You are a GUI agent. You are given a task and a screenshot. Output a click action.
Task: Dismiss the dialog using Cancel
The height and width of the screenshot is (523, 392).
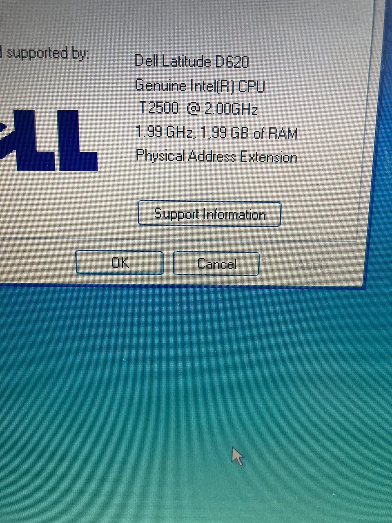(x=216, y=264)
